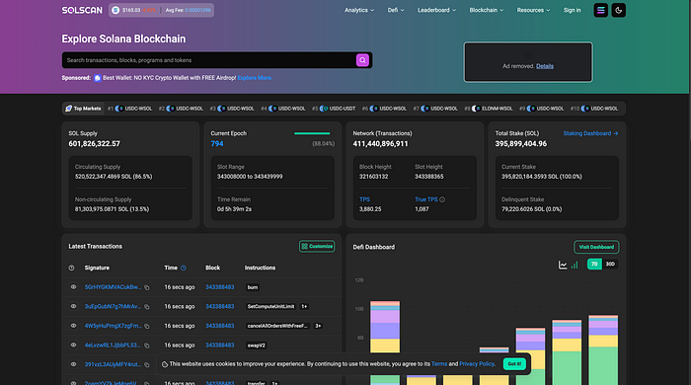Click the Solscan logo

(82, 10)
